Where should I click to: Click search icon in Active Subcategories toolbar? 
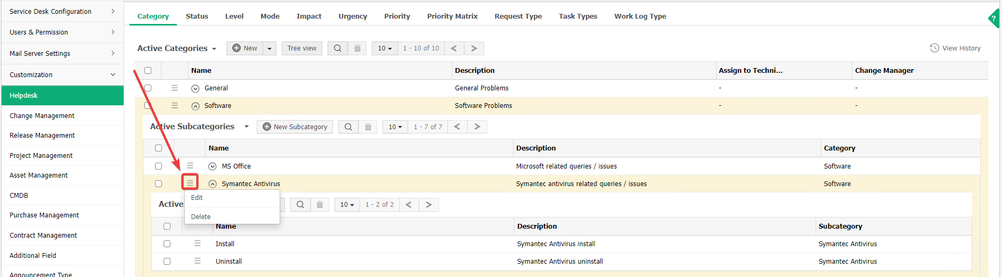pos(348,127)
